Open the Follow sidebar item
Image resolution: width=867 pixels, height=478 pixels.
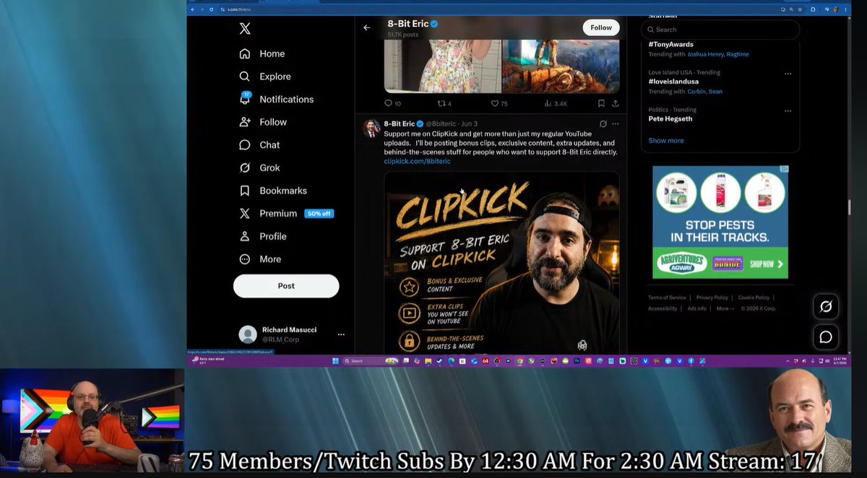[x=263, y=122]
